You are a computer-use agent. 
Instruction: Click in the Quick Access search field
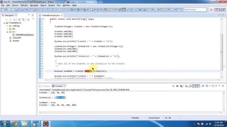(x=195, y=10)
